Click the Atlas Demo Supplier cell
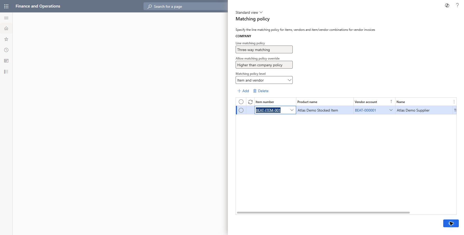This screenshot has height=235, width=464. click(424, 110)
